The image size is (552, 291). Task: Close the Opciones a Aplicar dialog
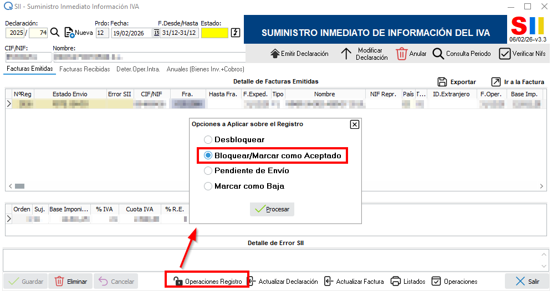click(355, 124)
